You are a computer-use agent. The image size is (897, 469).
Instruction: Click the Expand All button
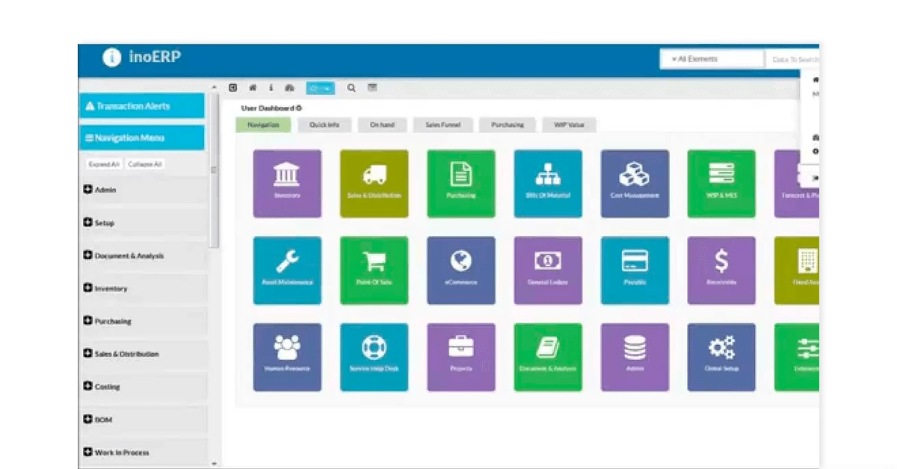point(102,164)
